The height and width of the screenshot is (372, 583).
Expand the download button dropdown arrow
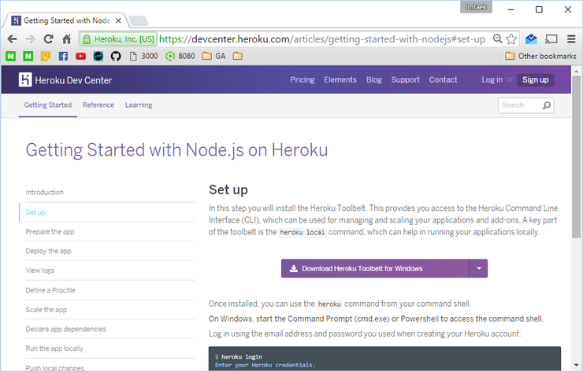(x=478, y=268)
